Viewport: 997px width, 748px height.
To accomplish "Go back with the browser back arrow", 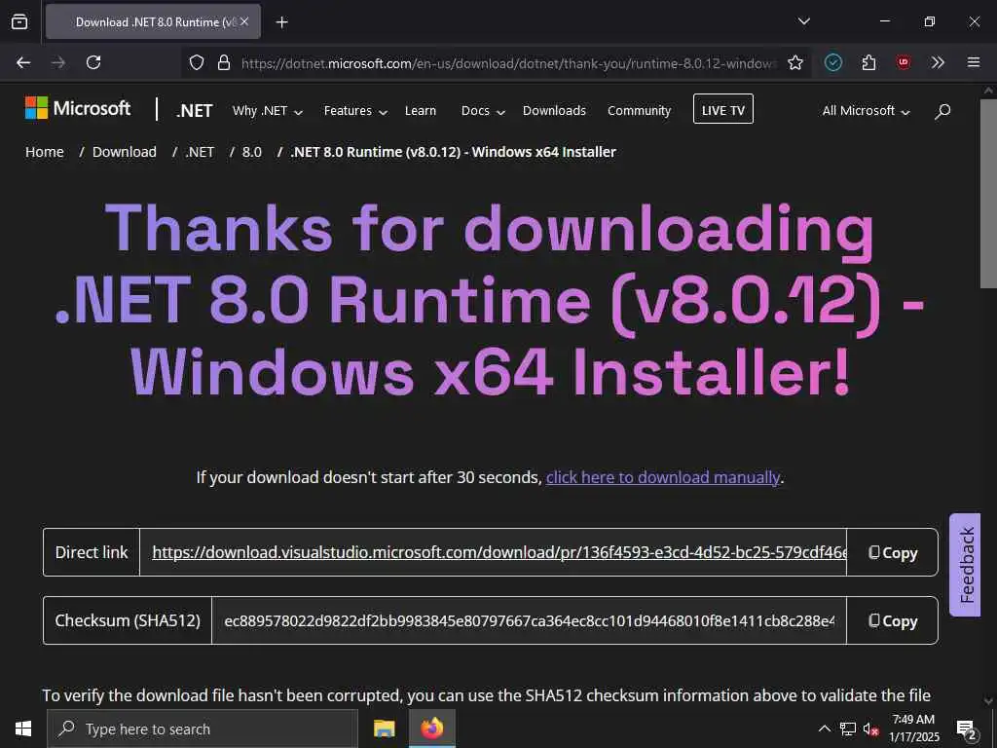I will pos(23,62).
